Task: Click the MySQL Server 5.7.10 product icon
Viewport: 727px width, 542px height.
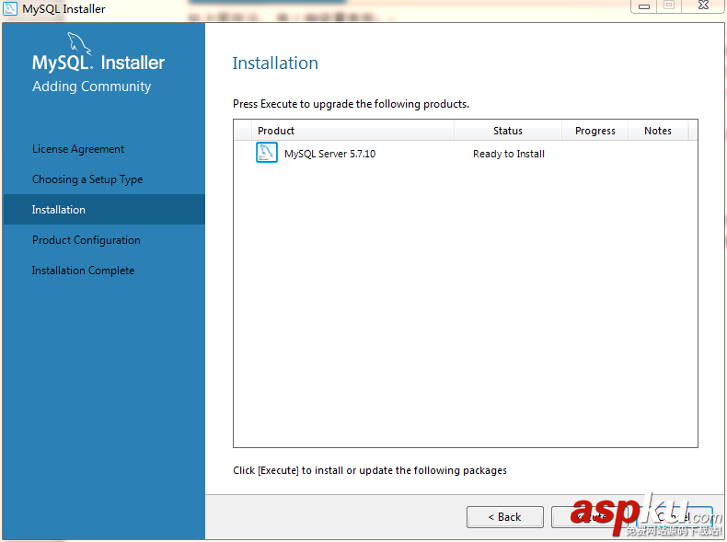Action: click(x=267, y=153)
